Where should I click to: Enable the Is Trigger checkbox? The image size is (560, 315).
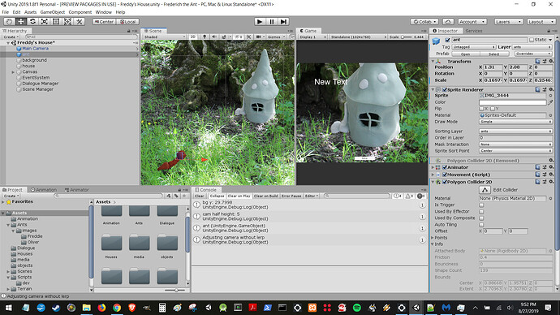[x=481, y=205]
